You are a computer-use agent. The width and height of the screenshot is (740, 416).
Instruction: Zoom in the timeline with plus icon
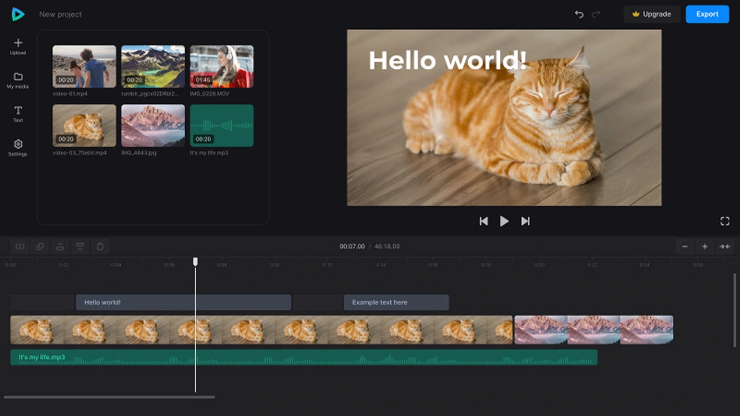coord(705,247)
